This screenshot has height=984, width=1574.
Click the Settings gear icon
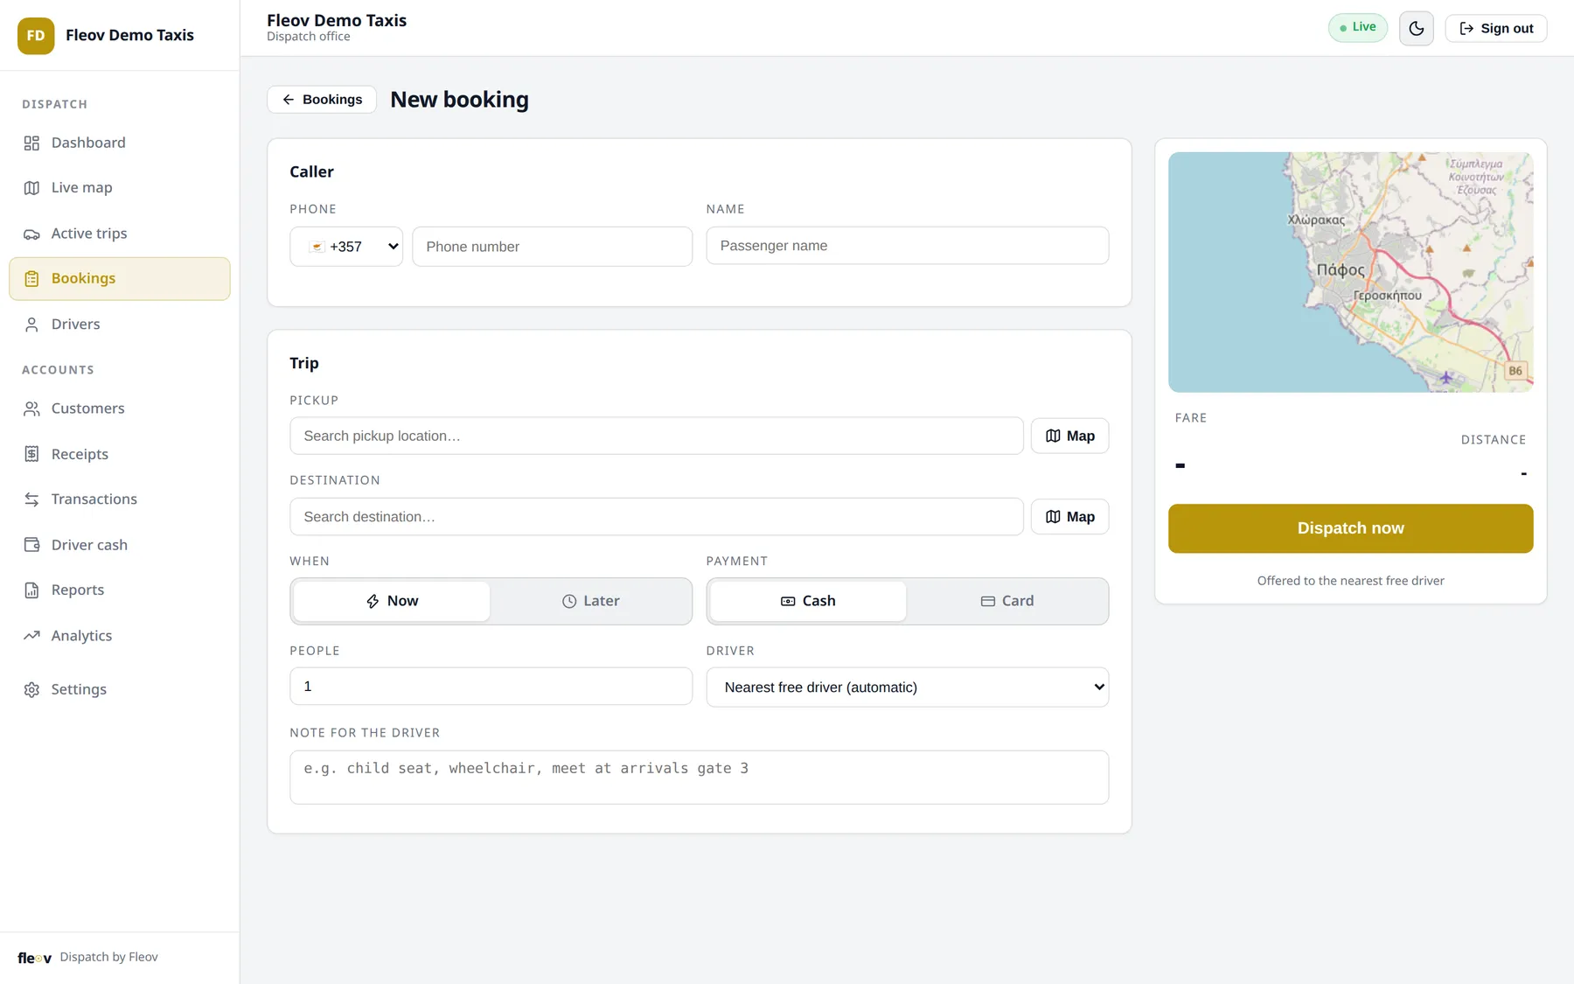(31, 689)
